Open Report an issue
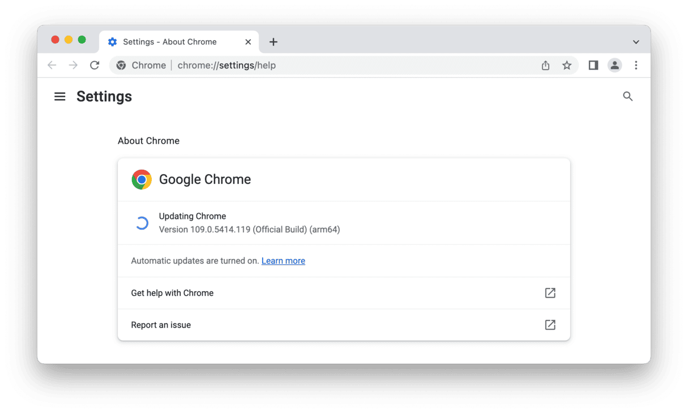 click(x=344, y=325)
